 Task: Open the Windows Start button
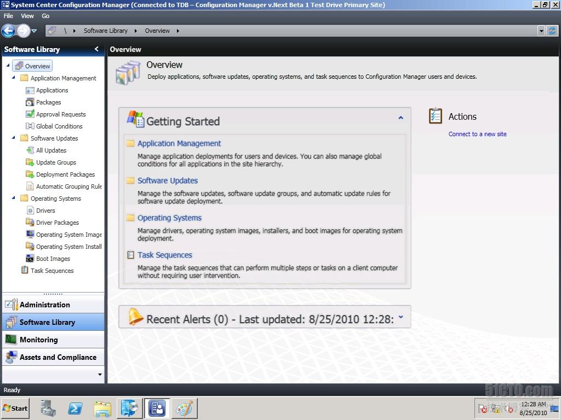[15, 408]
